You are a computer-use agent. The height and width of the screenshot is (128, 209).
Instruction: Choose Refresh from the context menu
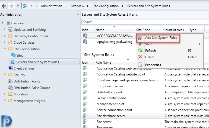click(170, 51)
